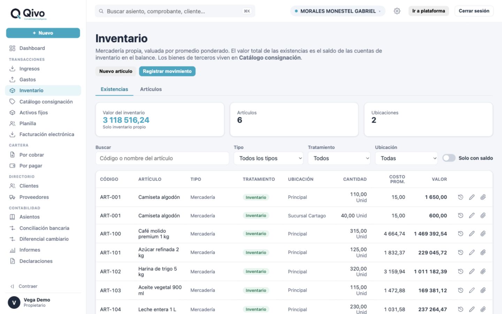The width and height of the screenshot is (502, 314).
Task: Click the Nuevo artículo button
Action: tap(116, 71)
